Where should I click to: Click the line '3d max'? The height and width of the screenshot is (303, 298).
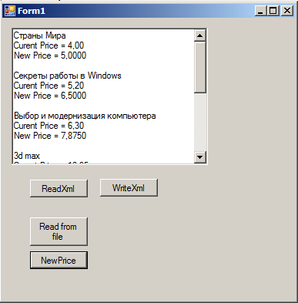(27, 156)
